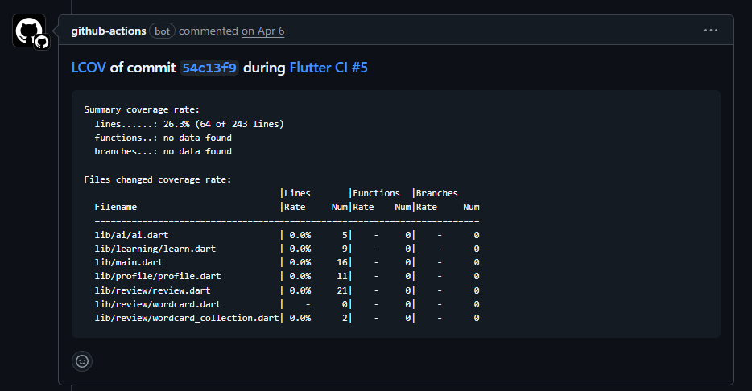Open the 'on Apr 6' timestamp link
The height and width of the screenshot is (391, 752).
262,31
